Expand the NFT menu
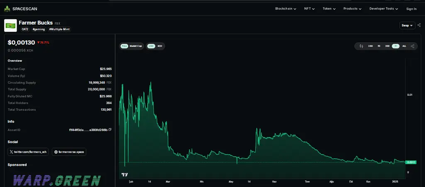This screenshot has width=425, height=187. (x=309, y=9)
